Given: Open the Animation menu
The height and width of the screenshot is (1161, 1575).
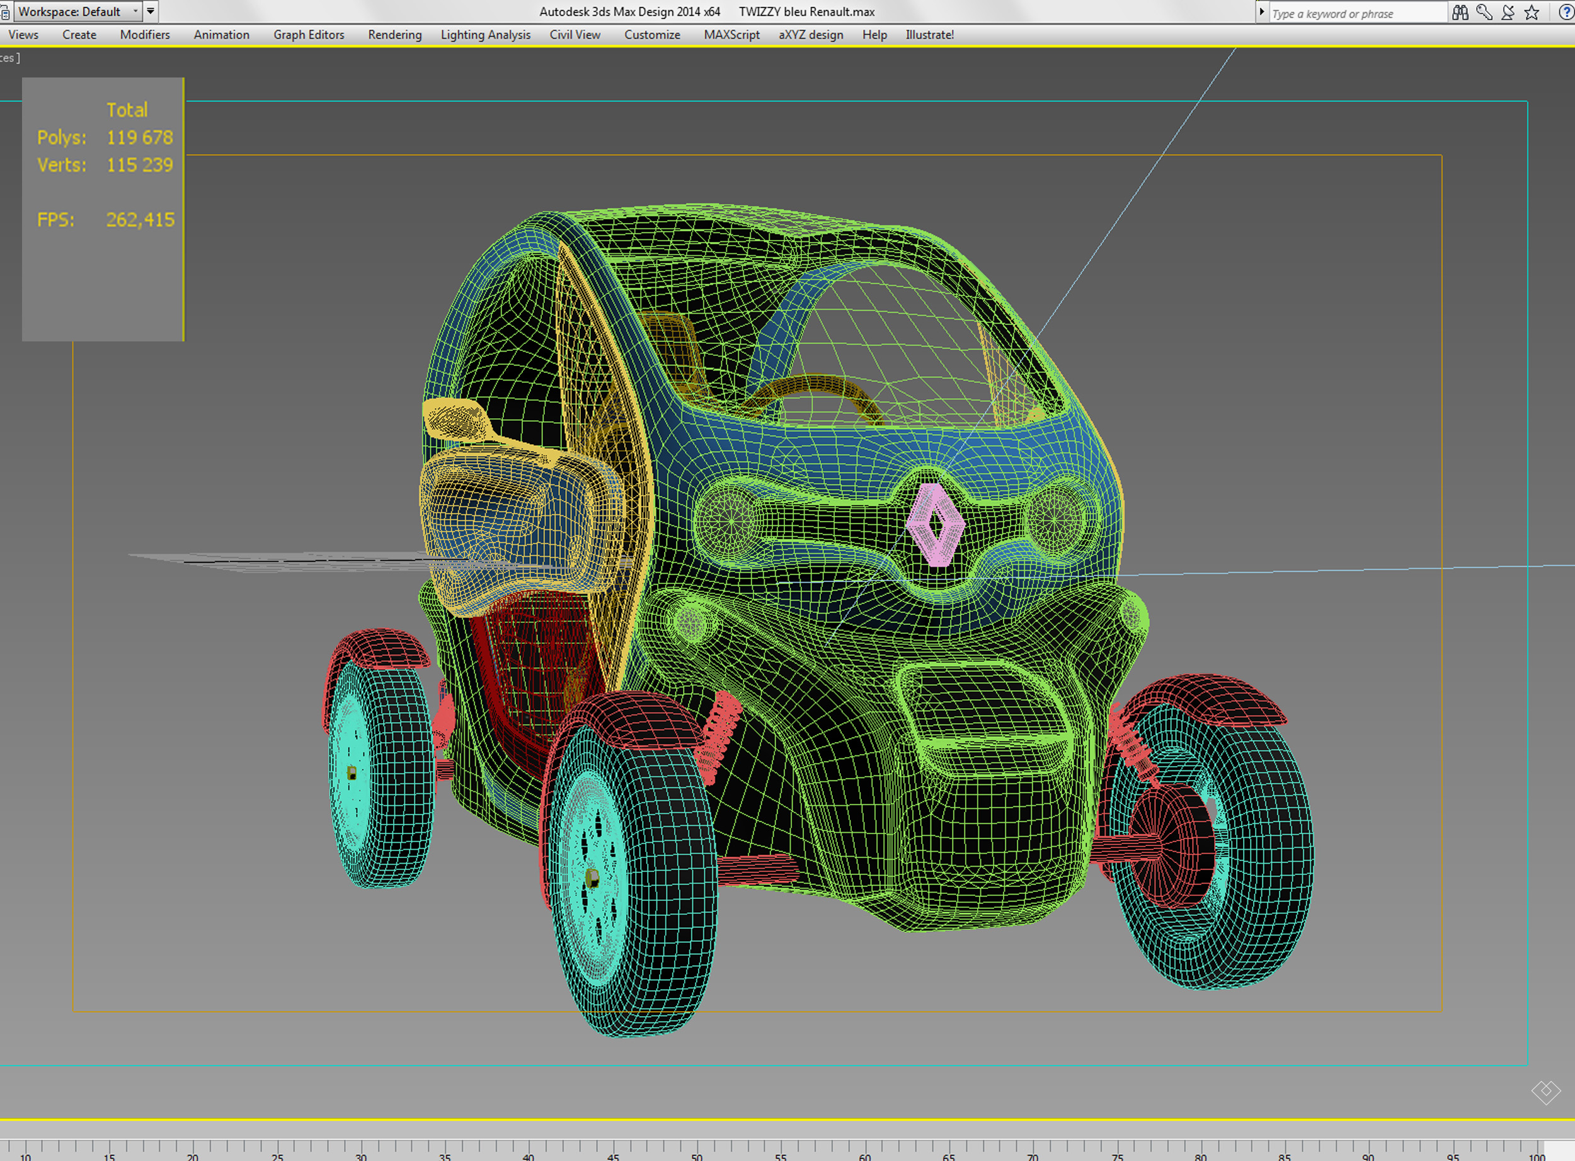Looking at the screenshot, I should [221, 35].
